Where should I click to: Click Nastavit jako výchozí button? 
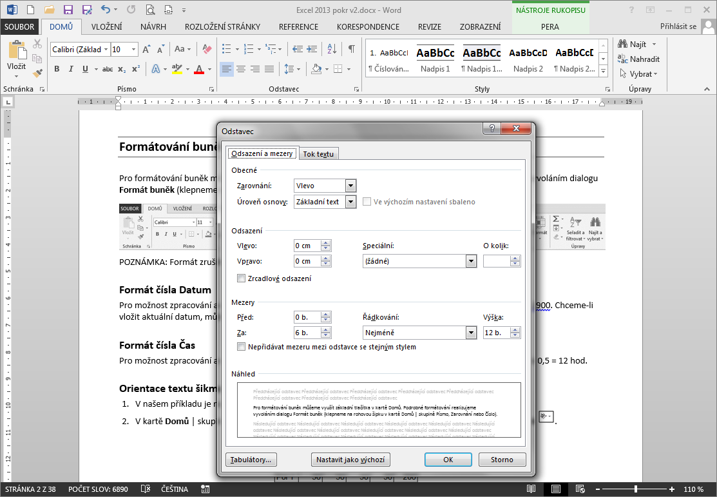coord(350,460)
